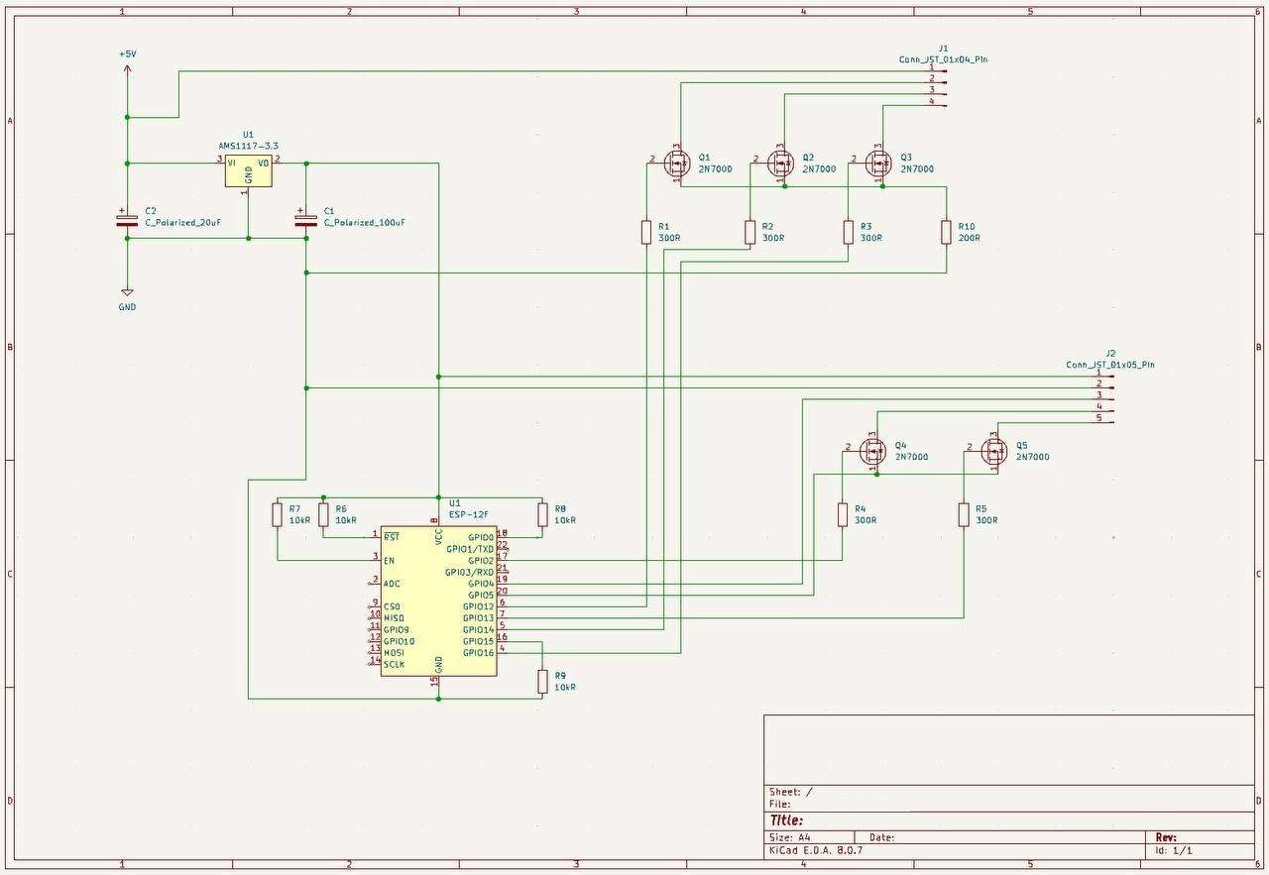Select the R9 10kR resistor symbol

click(x=542, y=681)
